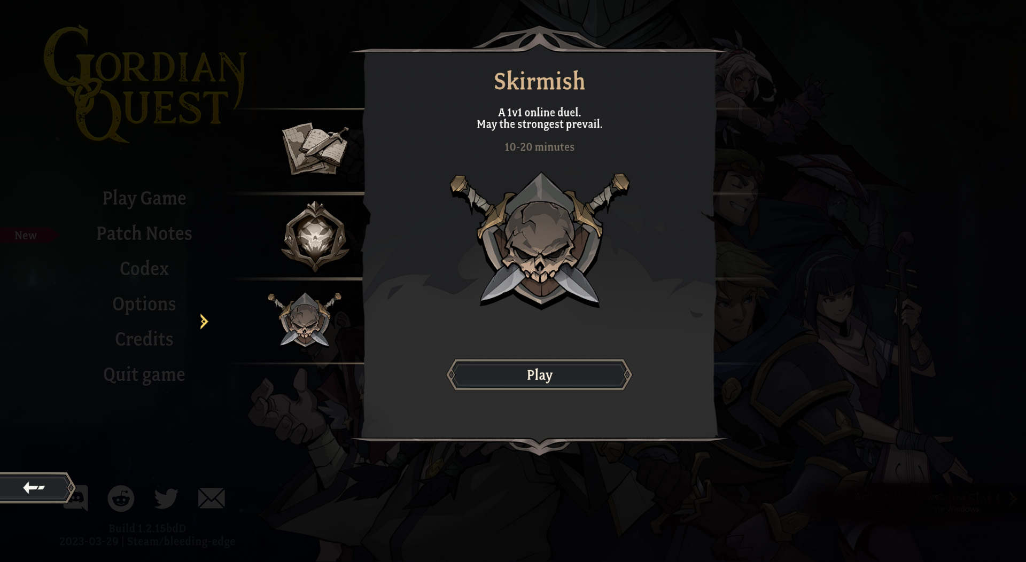Open the Discord community icon

pos(76,498)
